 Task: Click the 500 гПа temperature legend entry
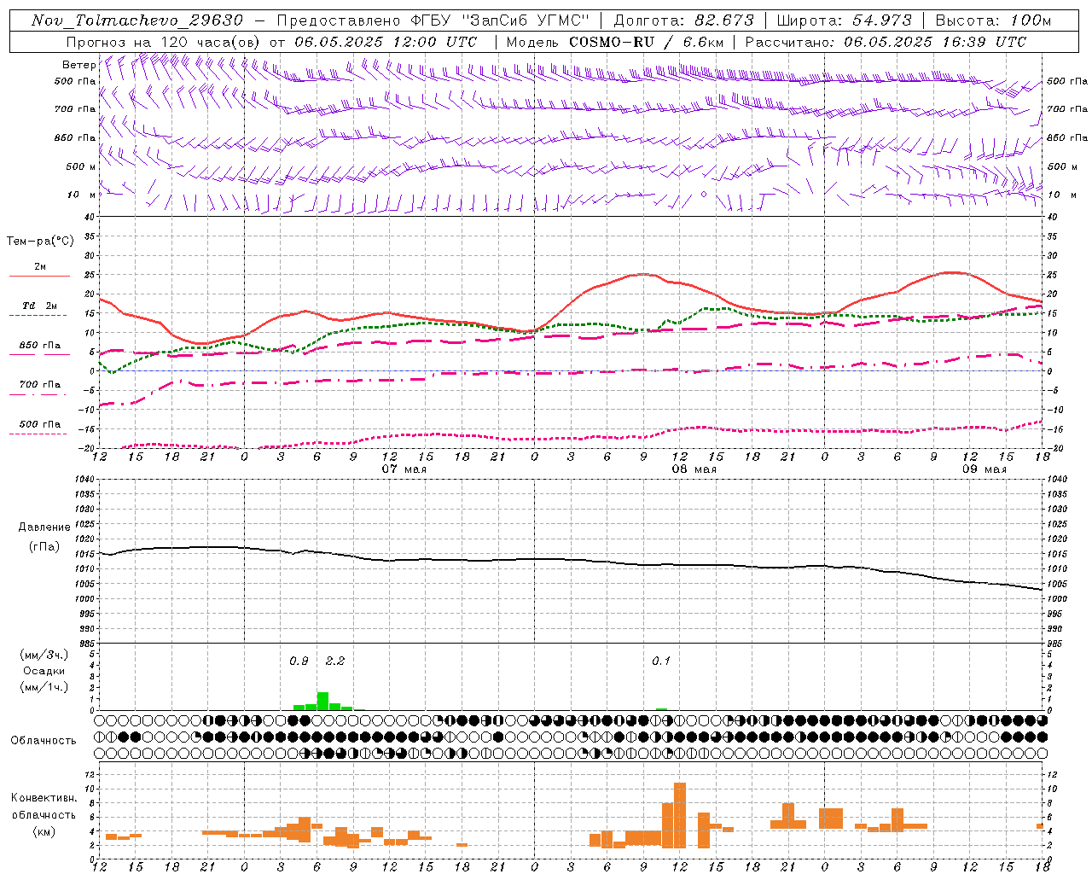tap(40, 424)
